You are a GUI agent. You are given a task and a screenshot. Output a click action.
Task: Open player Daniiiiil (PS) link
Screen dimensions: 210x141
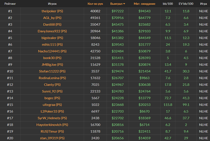[x=52, y=25]
